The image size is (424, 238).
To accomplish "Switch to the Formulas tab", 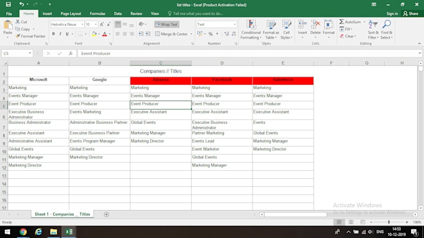I will [x=97, y=14].
